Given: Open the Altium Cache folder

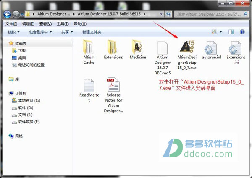Looking at the screenshot, I should click(88, 47).
